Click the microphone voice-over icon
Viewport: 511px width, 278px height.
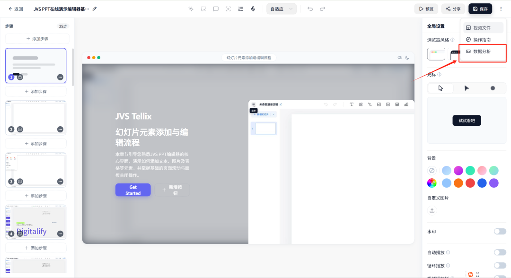(253, 9)
